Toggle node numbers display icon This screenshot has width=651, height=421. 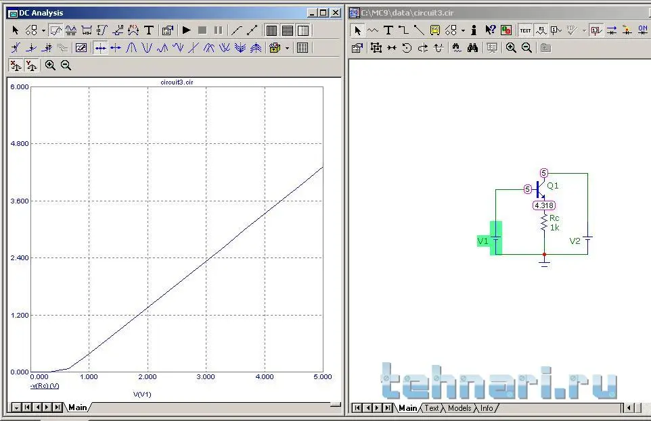tap(556, 30)
